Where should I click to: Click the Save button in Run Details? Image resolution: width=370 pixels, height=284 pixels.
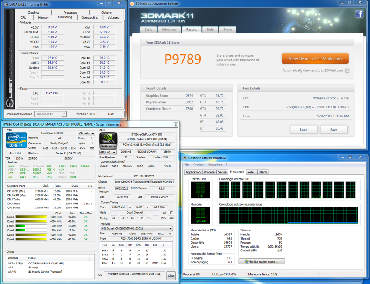[334, 130]
